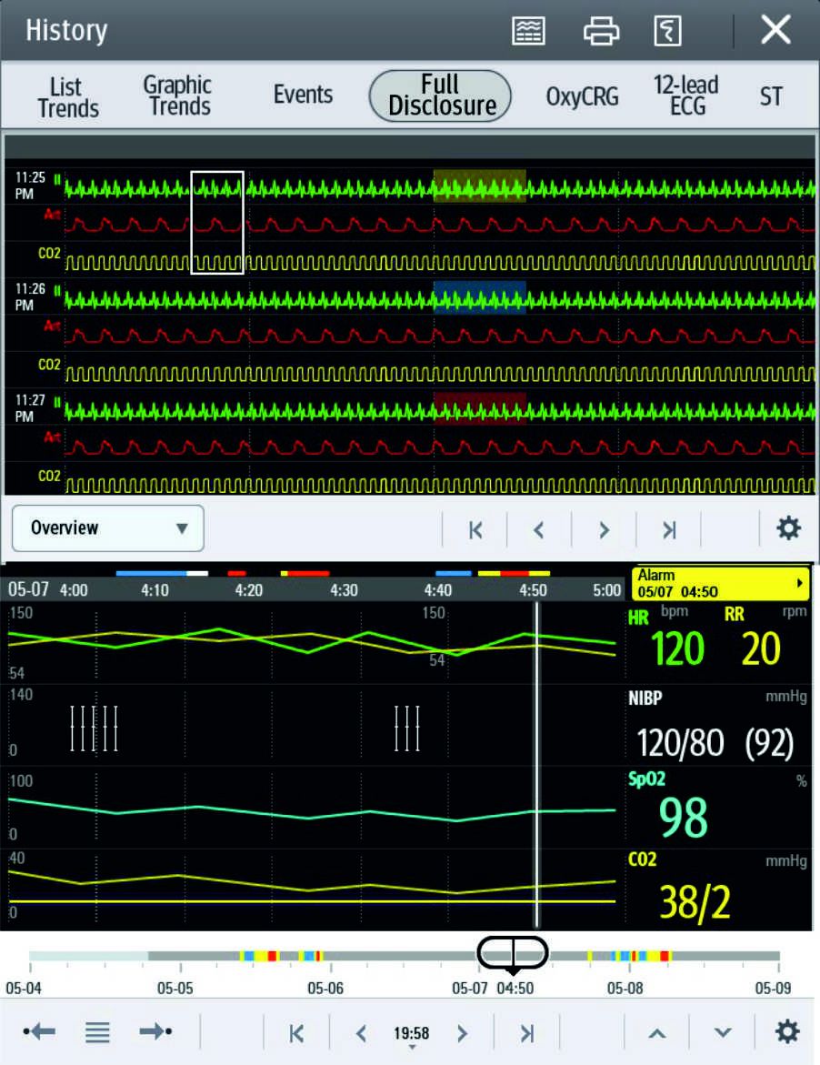The height and width of the screenshot is (1065, 820).
Task: Switch to the Graphic Trends tab
Action: 178,95
